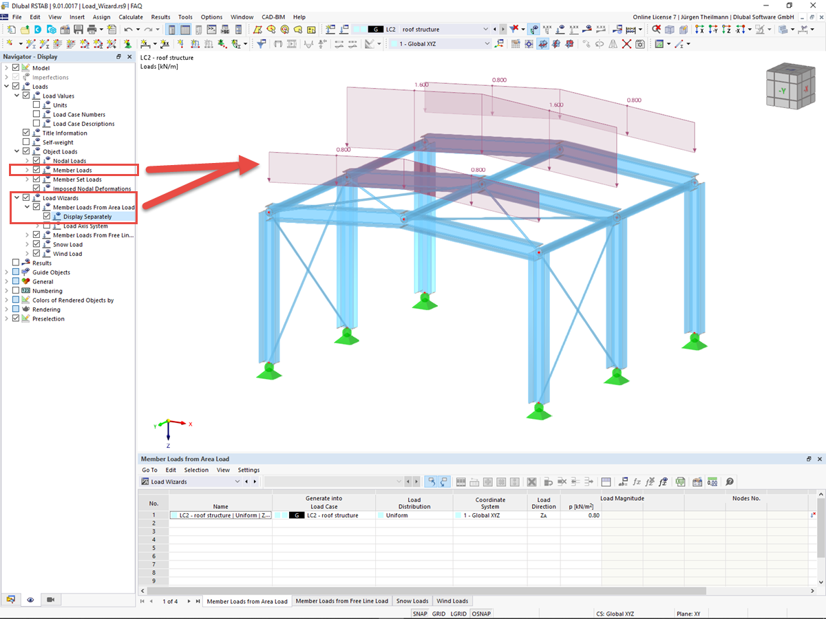The height and width of the screenshot is (619, 826).
Task: Toggle the Title Information checkbox
Action: [x=26, y=133]
